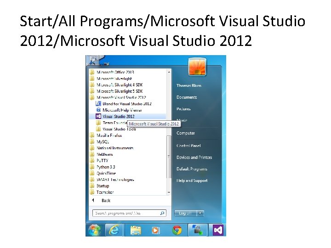Image resolution: width=331 pixels, height=248 pixels.
Task: Launch Google Chrome from the taskbar
Action: tap(177, 230)
